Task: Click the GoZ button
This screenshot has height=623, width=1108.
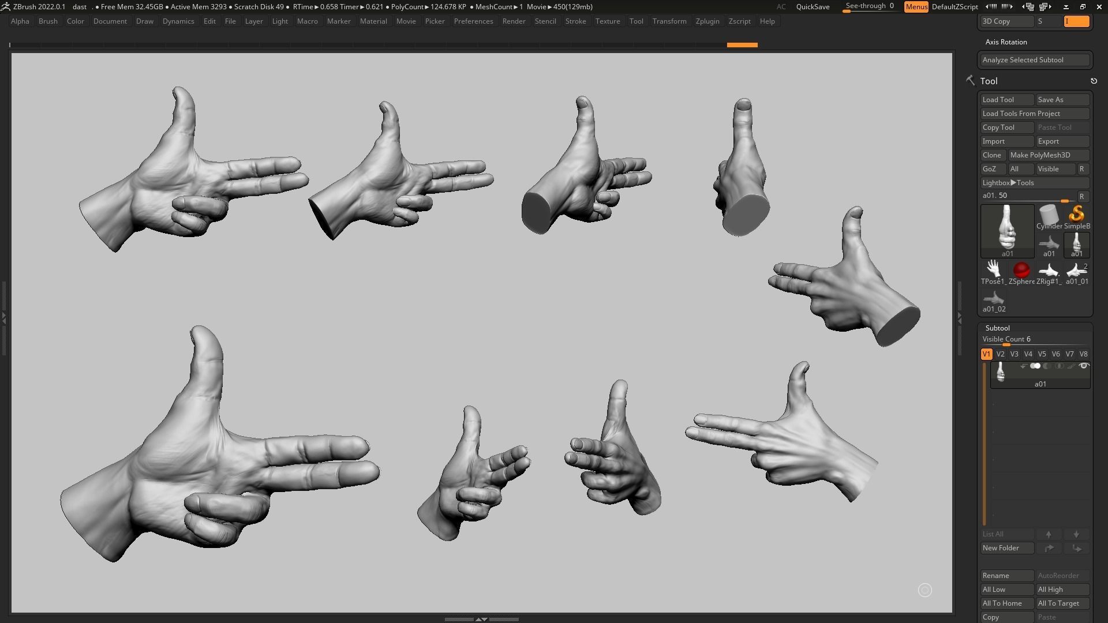Action: click(x=993, y=169)
